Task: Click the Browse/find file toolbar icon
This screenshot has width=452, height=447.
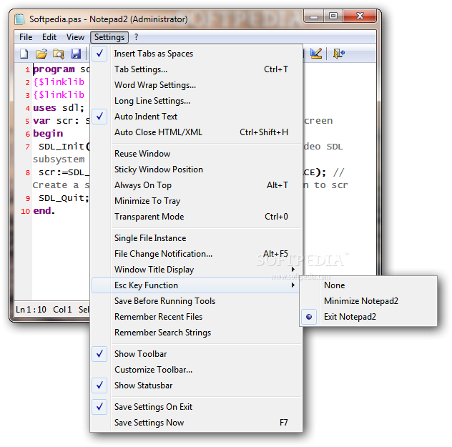Action: point(59,54)
